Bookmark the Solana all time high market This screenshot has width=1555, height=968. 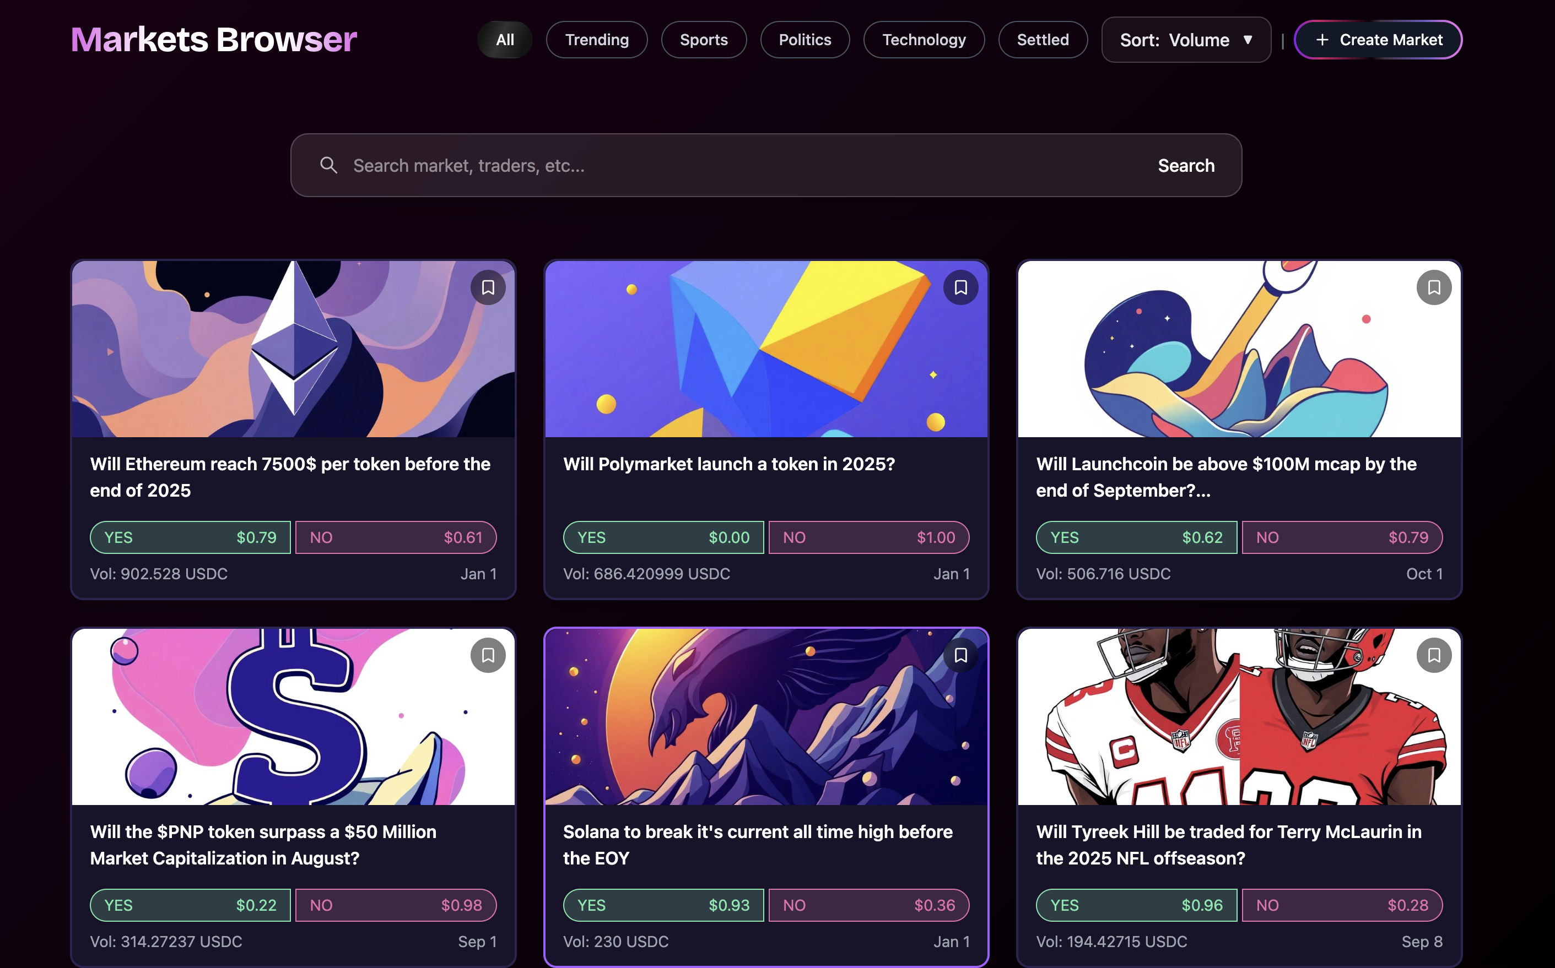point(960,655)
